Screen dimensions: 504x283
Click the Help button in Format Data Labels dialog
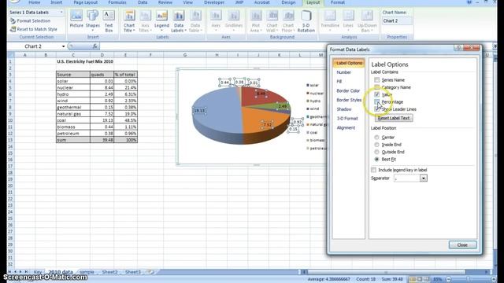click(458, 48)
